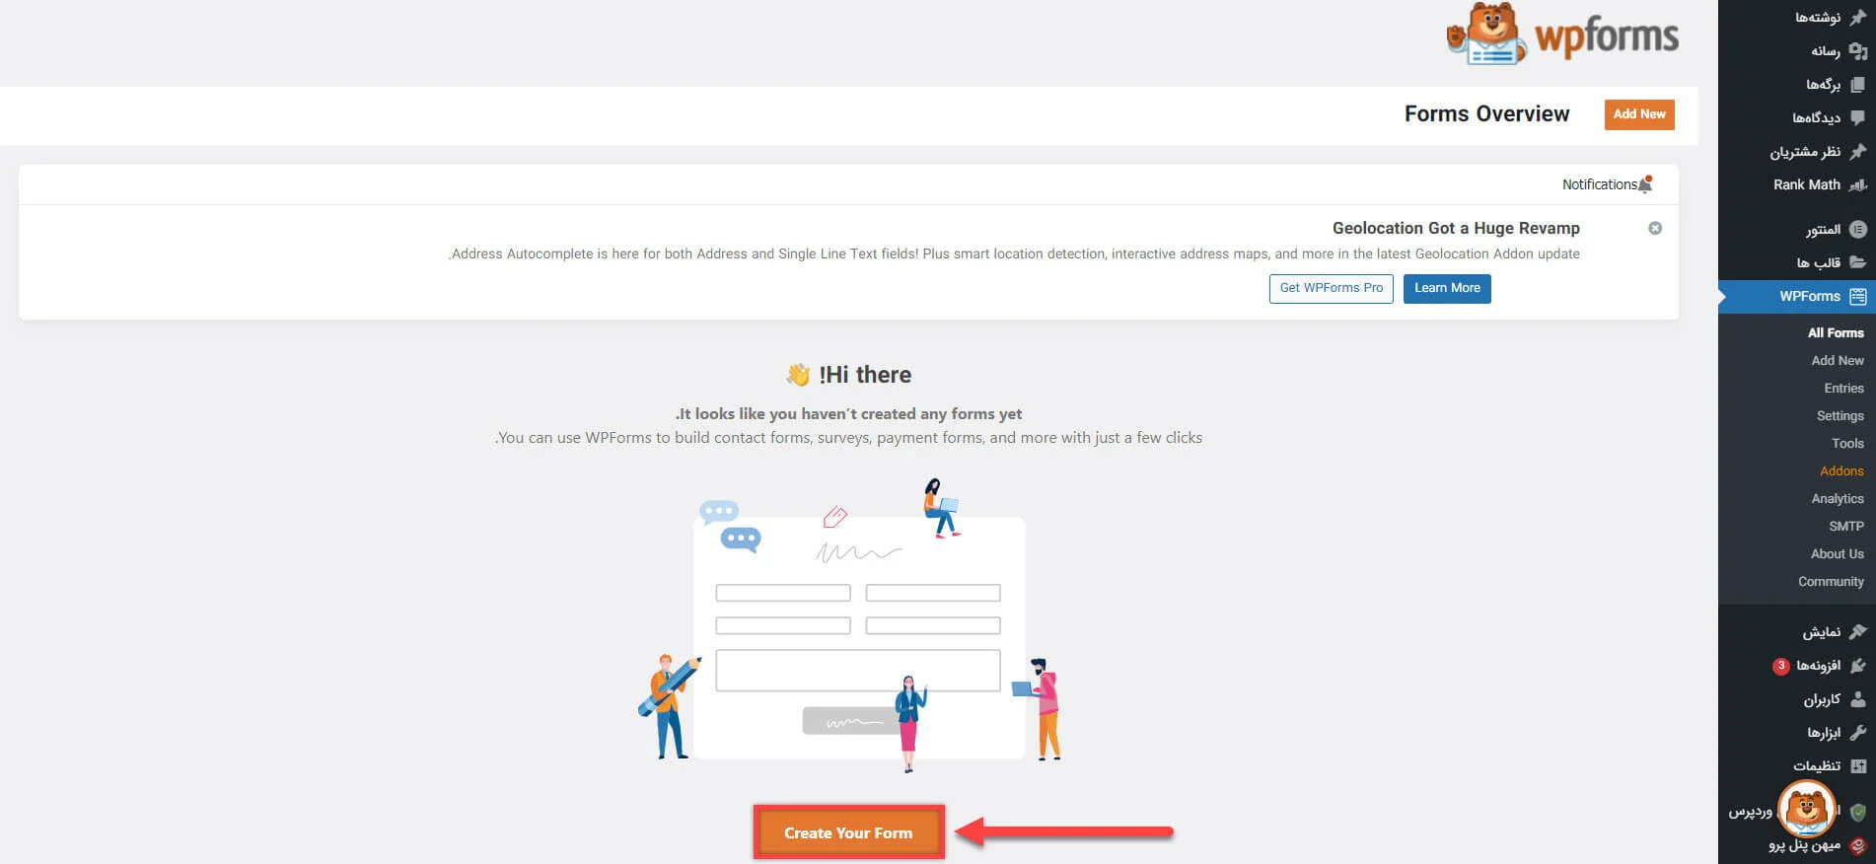Open the Entries submenu item
This screenshot has height=864, width=1876.
pos(1843,388)
